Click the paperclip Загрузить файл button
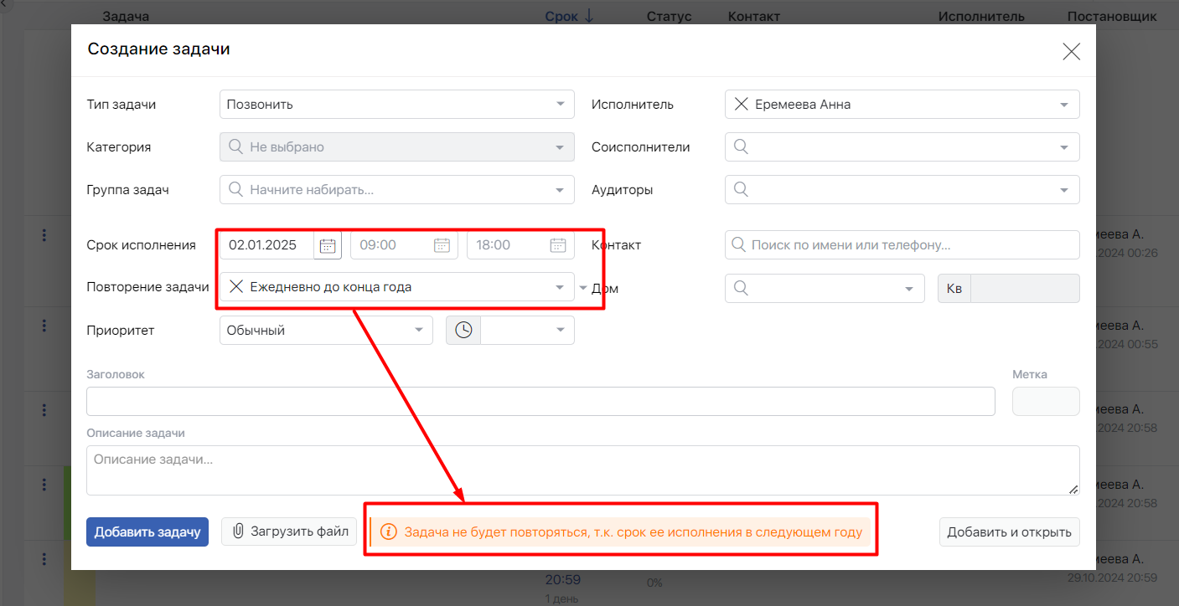The height and width of the screenshot is (606, 1179). (289, 532)
